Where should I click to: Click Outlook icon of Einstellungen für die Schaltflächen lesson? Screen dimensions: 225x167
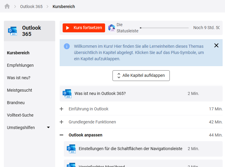coord(71,149)
